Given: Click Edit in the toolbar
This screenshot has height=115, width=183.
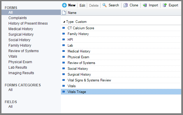Looking at the screenshot, I should click(82, 5).
